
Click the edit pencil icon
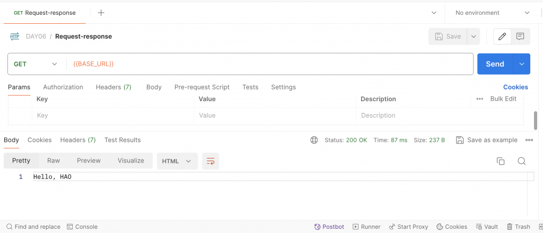(502, 37)
